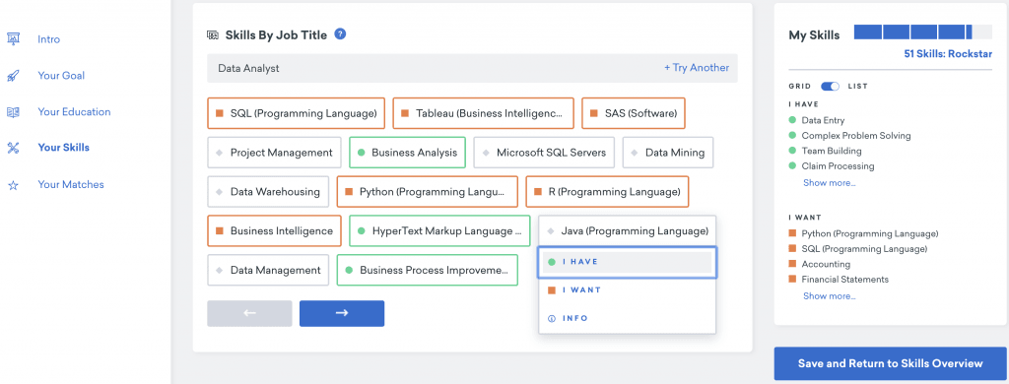The image size is (1009, 384).
Task: Click Save and Return to Skills Overview
Action: (x=890, y=363)
